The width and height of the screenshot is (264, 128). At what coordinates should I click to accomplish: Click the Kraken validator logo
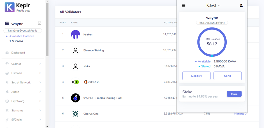click(76, 34)
